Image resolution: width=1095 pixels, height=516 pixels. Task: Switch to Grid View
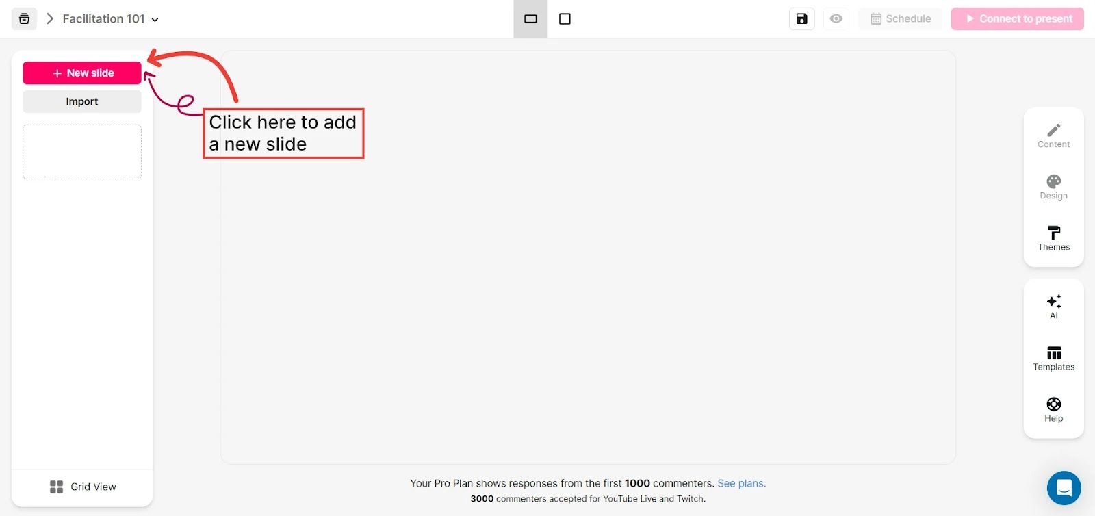tap(83, 487)
